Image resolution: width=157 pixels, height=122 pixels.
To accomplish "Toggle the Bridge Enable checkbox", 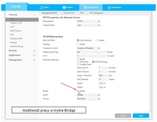I will pos(78,91).
